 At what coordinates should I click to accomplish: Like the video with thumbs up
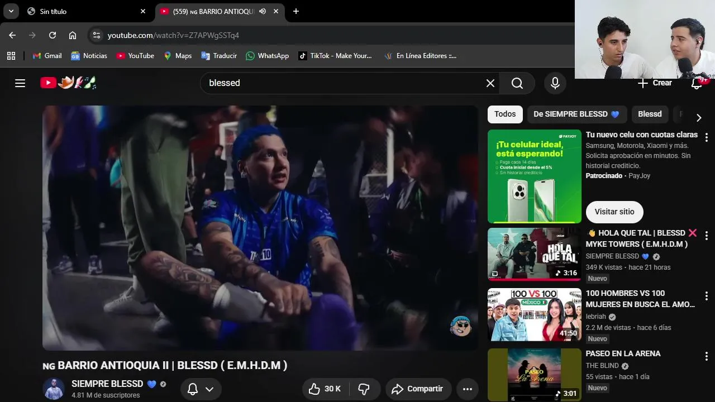[325, 389]
